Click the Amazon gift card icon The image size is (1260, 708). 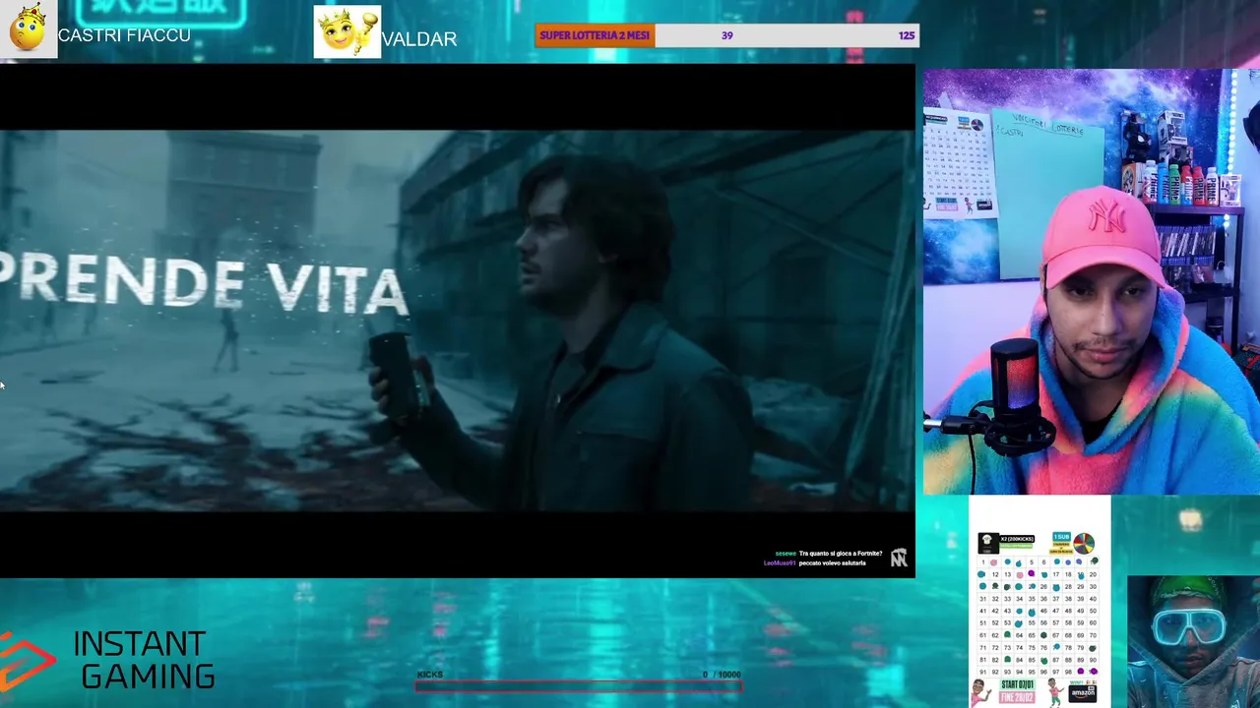[x=1083, y=693]
